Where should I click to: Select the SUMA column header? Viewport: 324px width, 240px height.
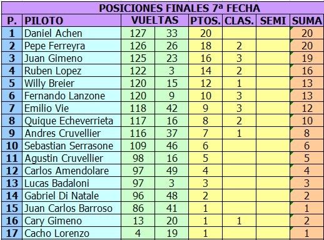click(306, 21)
